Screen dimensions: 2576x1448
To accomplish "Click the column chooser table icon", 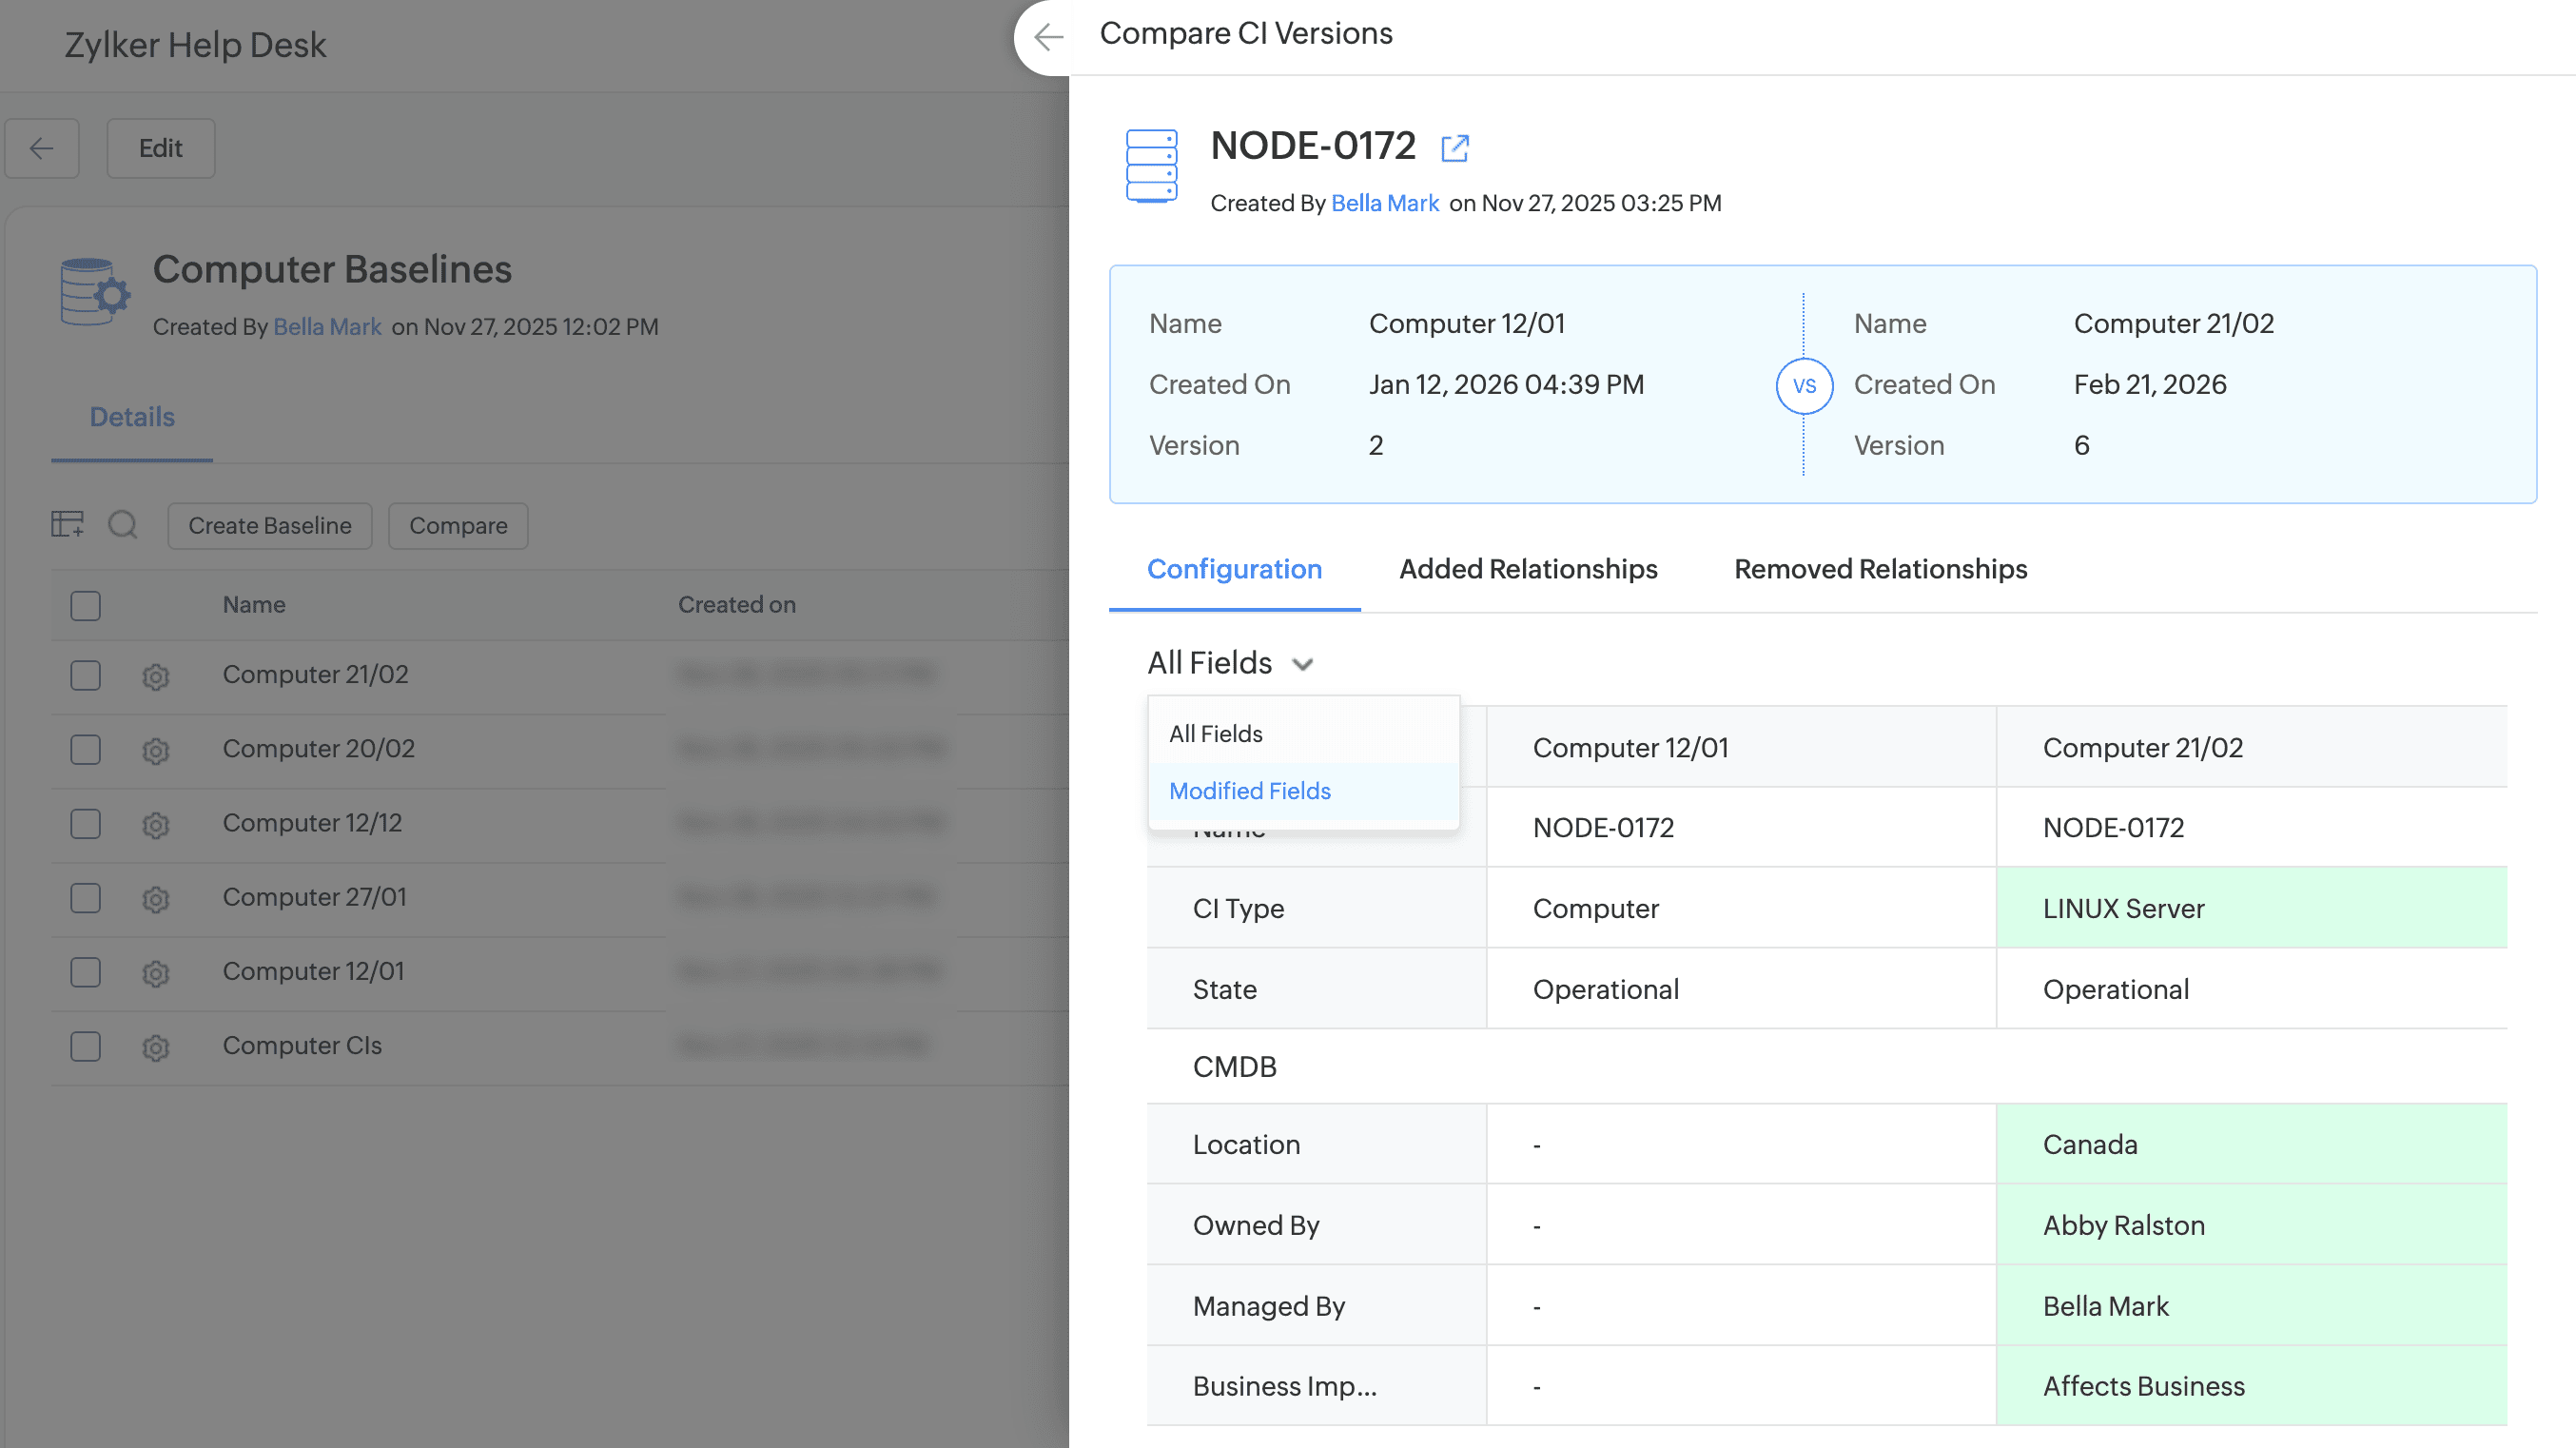I will pos(67,524).
